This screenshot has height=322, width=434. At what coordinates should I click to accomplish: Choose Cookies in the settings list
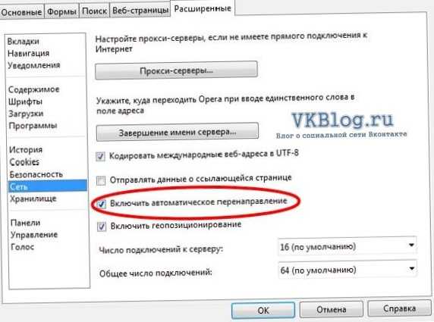click(24, 162)
